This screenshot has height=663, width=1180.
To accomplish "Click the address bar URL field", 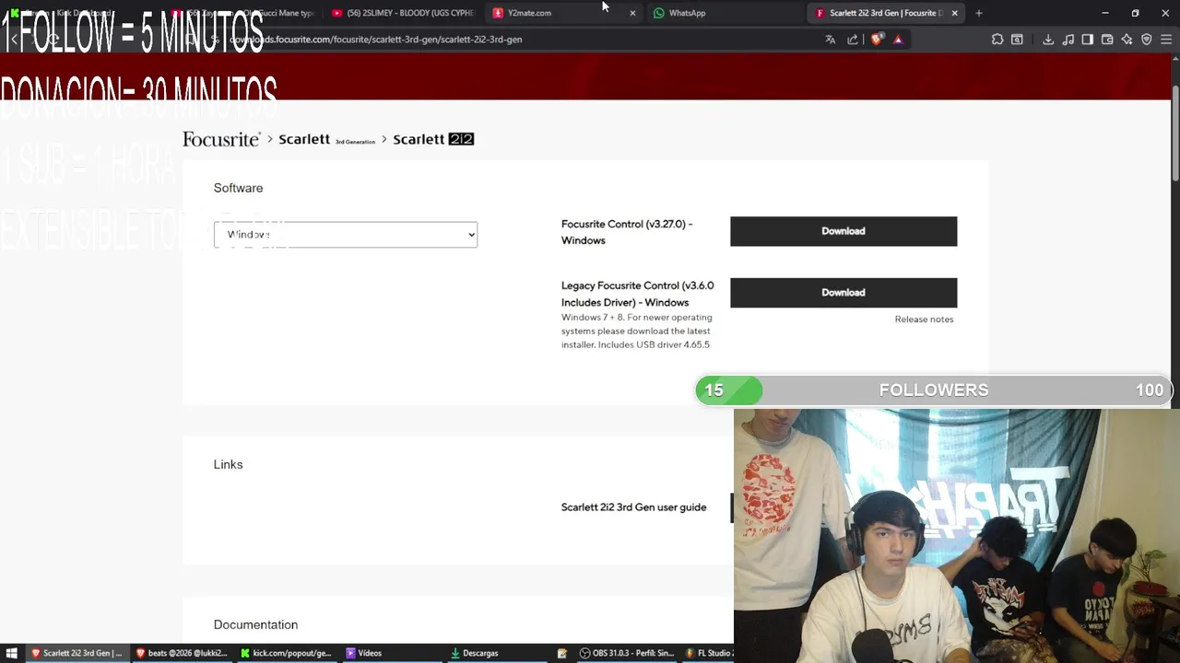I will pyautogui.click(x=516, y=40).
